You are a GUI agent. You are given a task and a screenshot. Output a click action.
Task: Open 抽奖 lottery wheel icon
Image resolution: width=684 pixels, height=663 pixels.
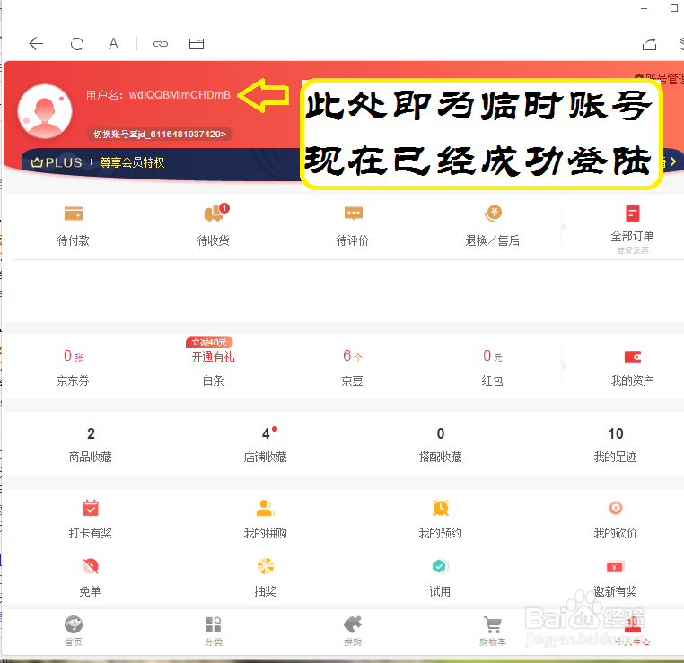265,566
